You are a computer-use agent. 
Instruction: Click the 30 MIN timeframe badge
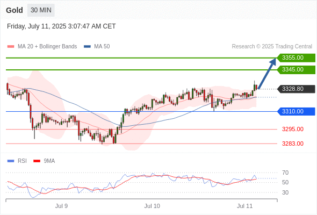pyautogui.click(x=41, y=10)
